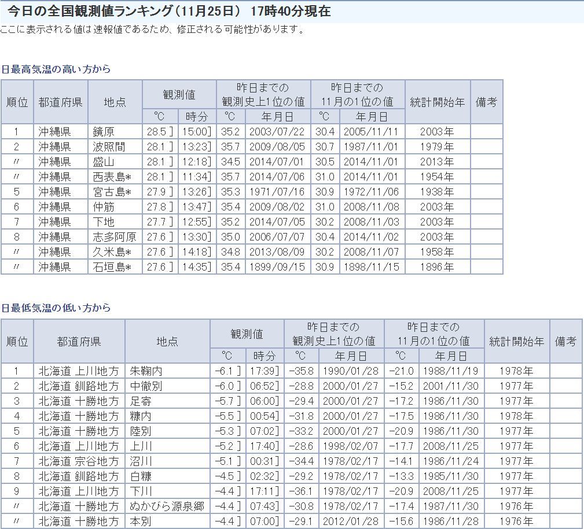Click 沖縄県 prefecture in 下地 row
Viewport: 584px width, 529px height.
coord(55,222)
